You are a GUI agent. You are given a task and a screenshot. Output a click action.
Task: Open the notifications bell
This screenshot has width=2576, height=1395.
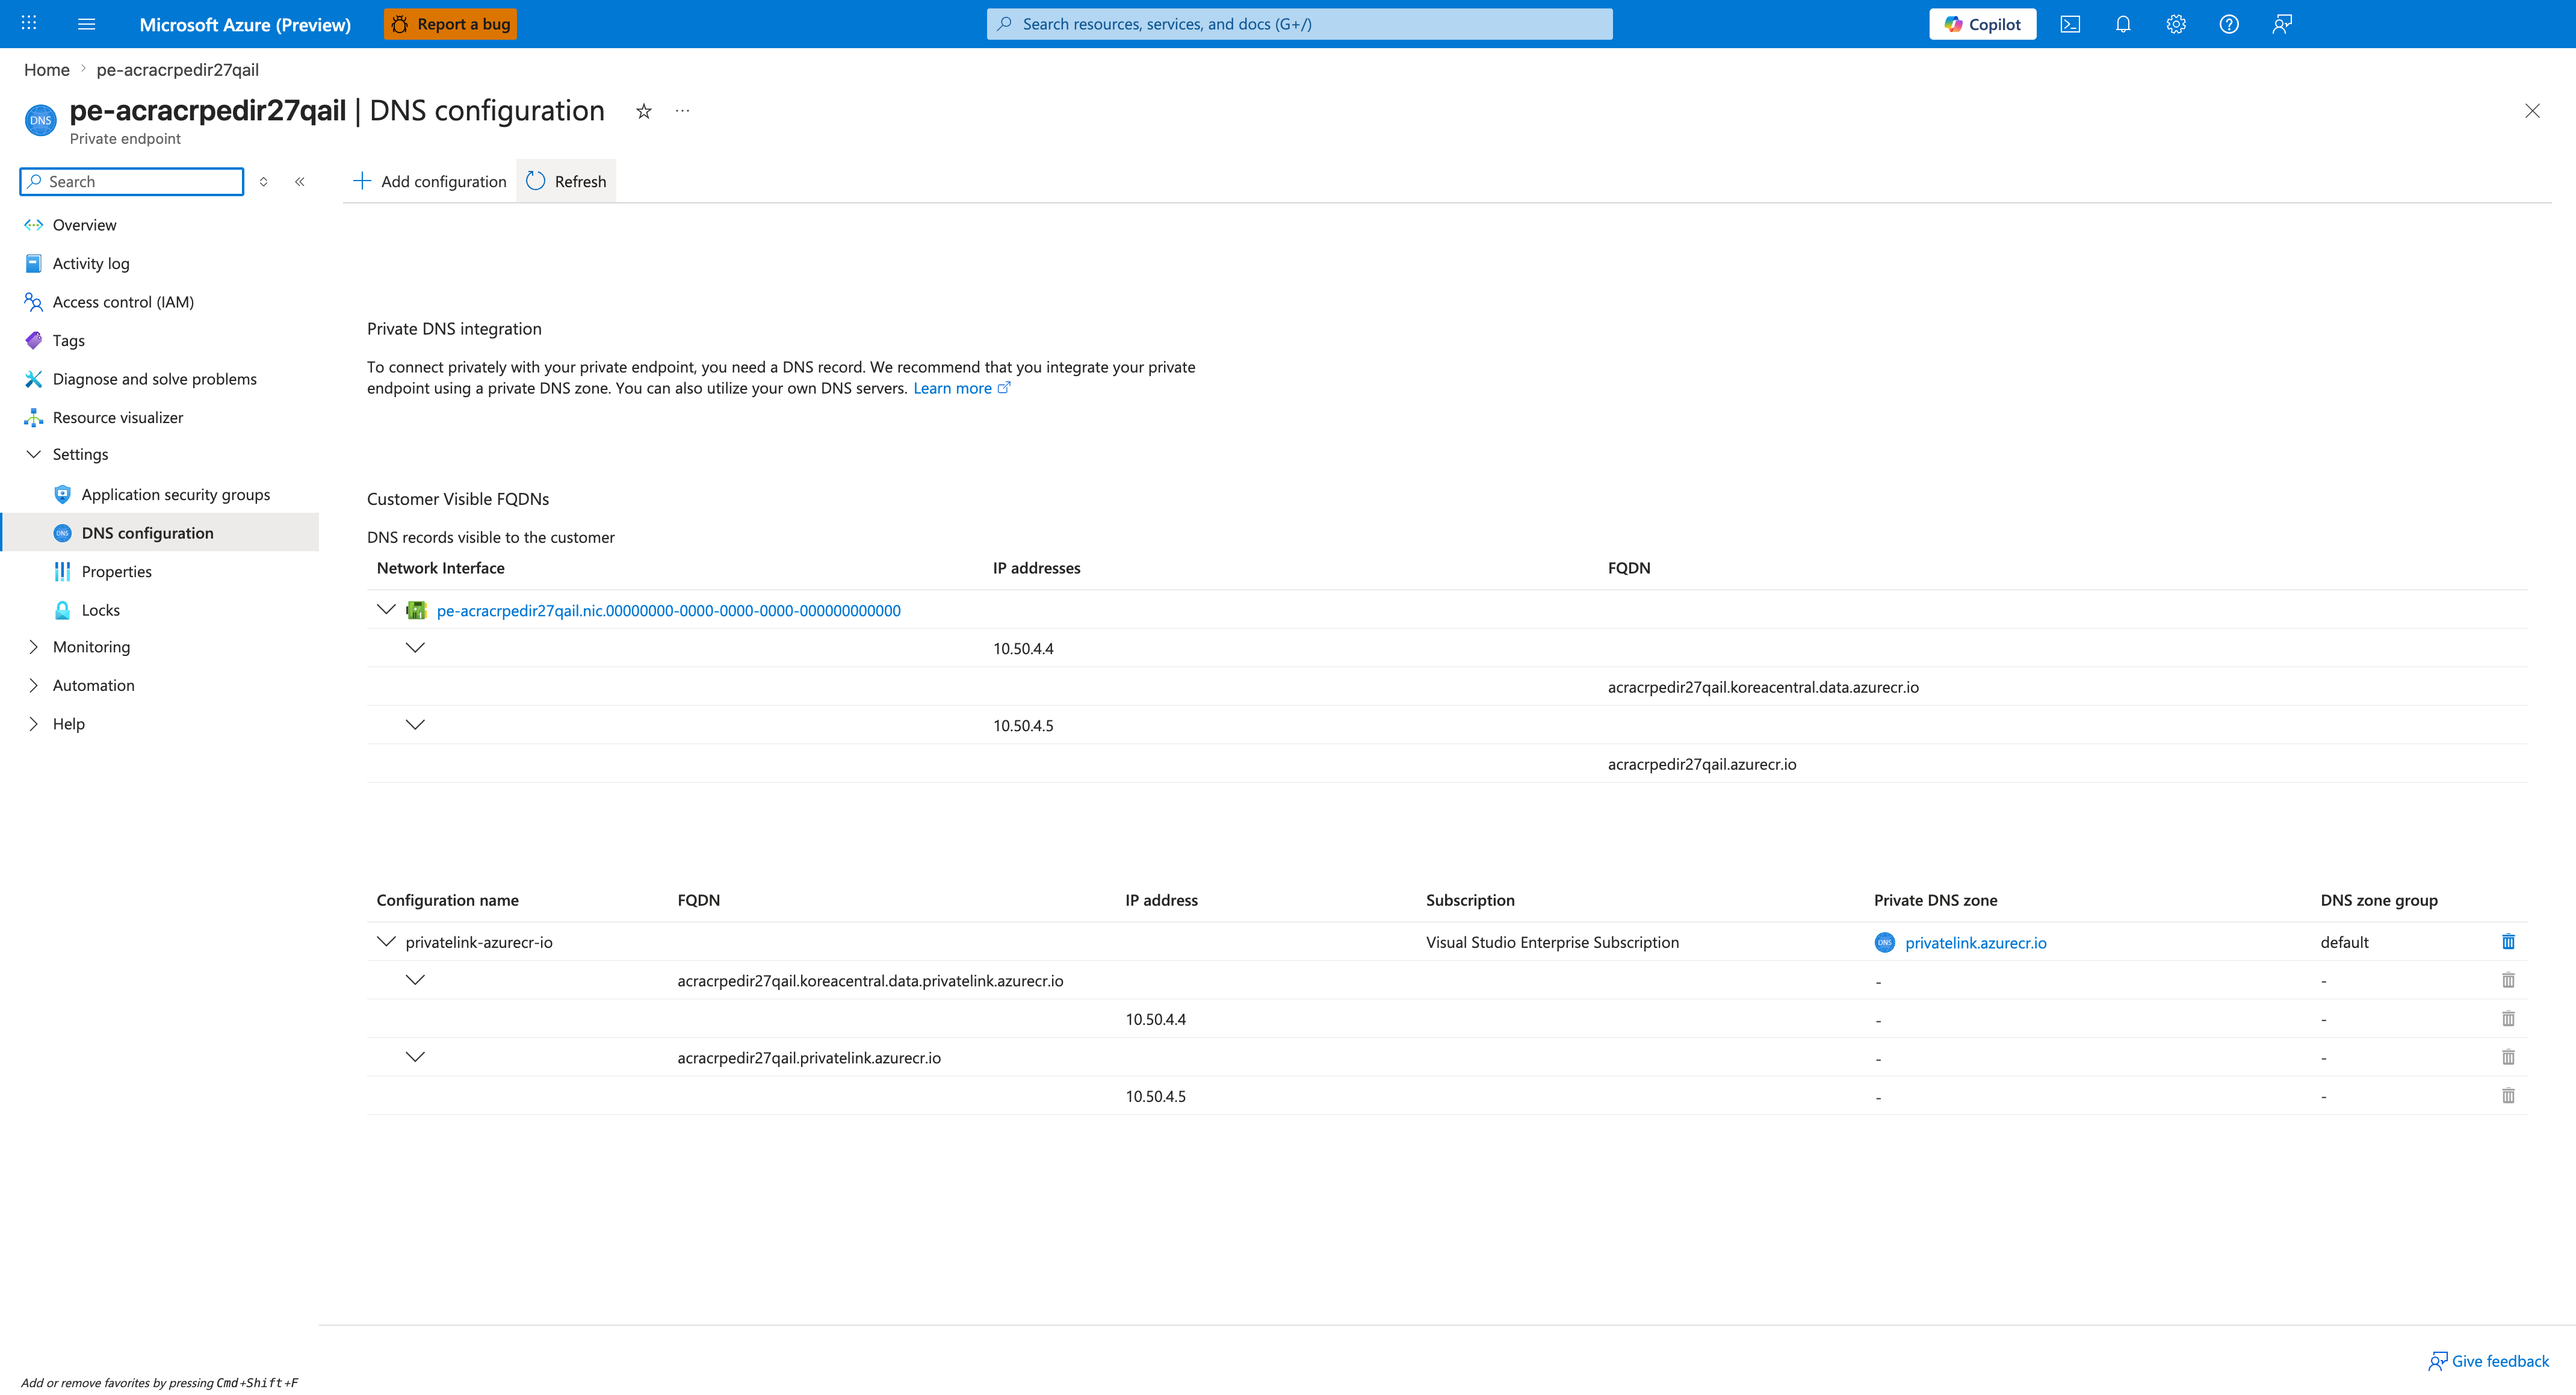pyautogui.click(x=2123, y=24)
